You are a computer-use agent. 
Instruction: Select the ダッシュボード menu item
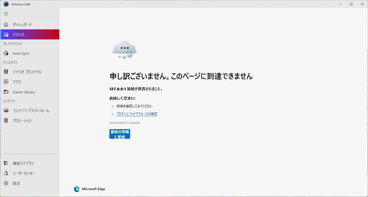coord(22,24)
